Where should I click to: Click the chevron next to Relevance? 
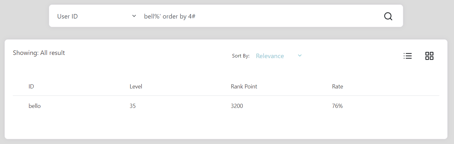click(x=299, y=56)
